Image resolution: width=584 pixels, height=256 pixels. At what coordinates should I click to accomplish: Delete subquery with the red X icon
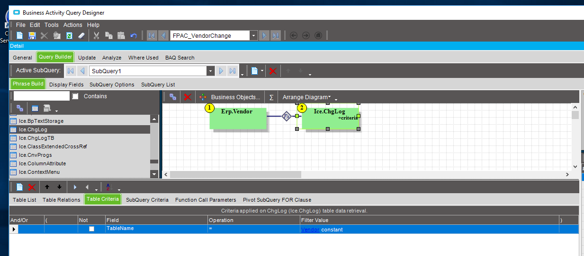click(273, 71)
